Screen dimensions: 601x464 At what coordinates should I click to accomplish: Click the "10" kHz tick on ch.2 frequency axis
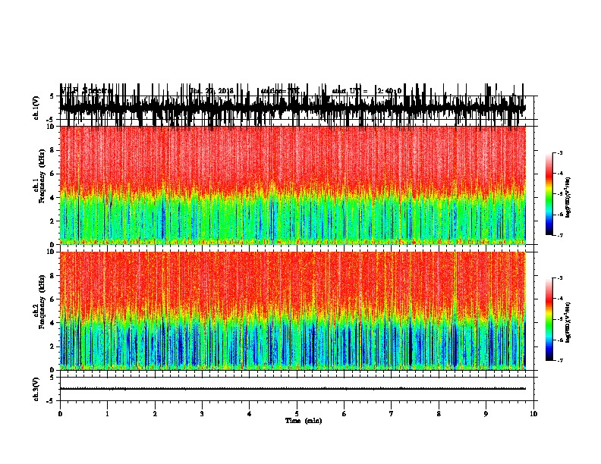[x=51, y=252]
